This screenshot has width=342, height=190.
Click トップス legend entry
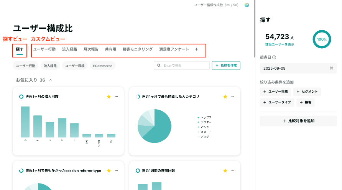[205, 118]
